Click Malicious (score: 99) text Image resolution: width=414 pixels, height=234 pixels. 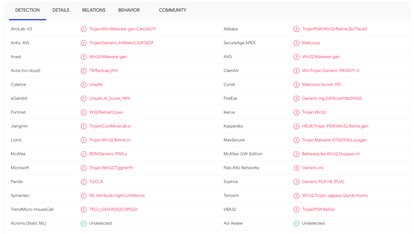pyautogui.click(x=321, y=85)
